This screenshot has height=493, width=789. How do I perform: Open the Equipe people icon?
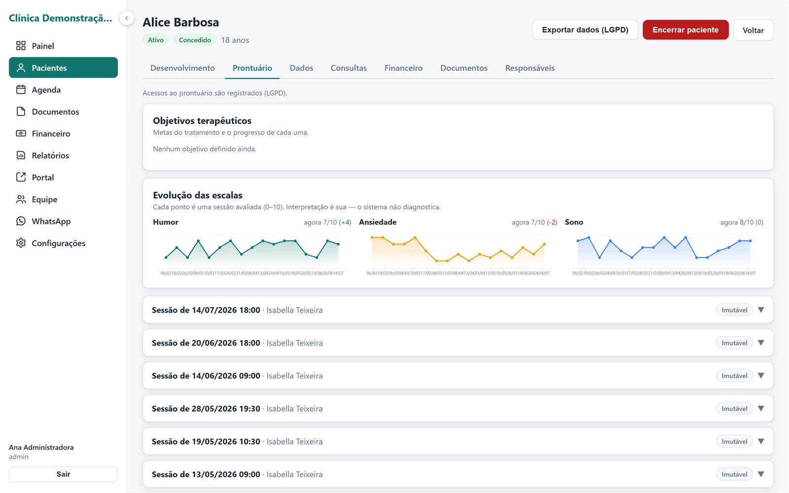(x=21, y=199)
